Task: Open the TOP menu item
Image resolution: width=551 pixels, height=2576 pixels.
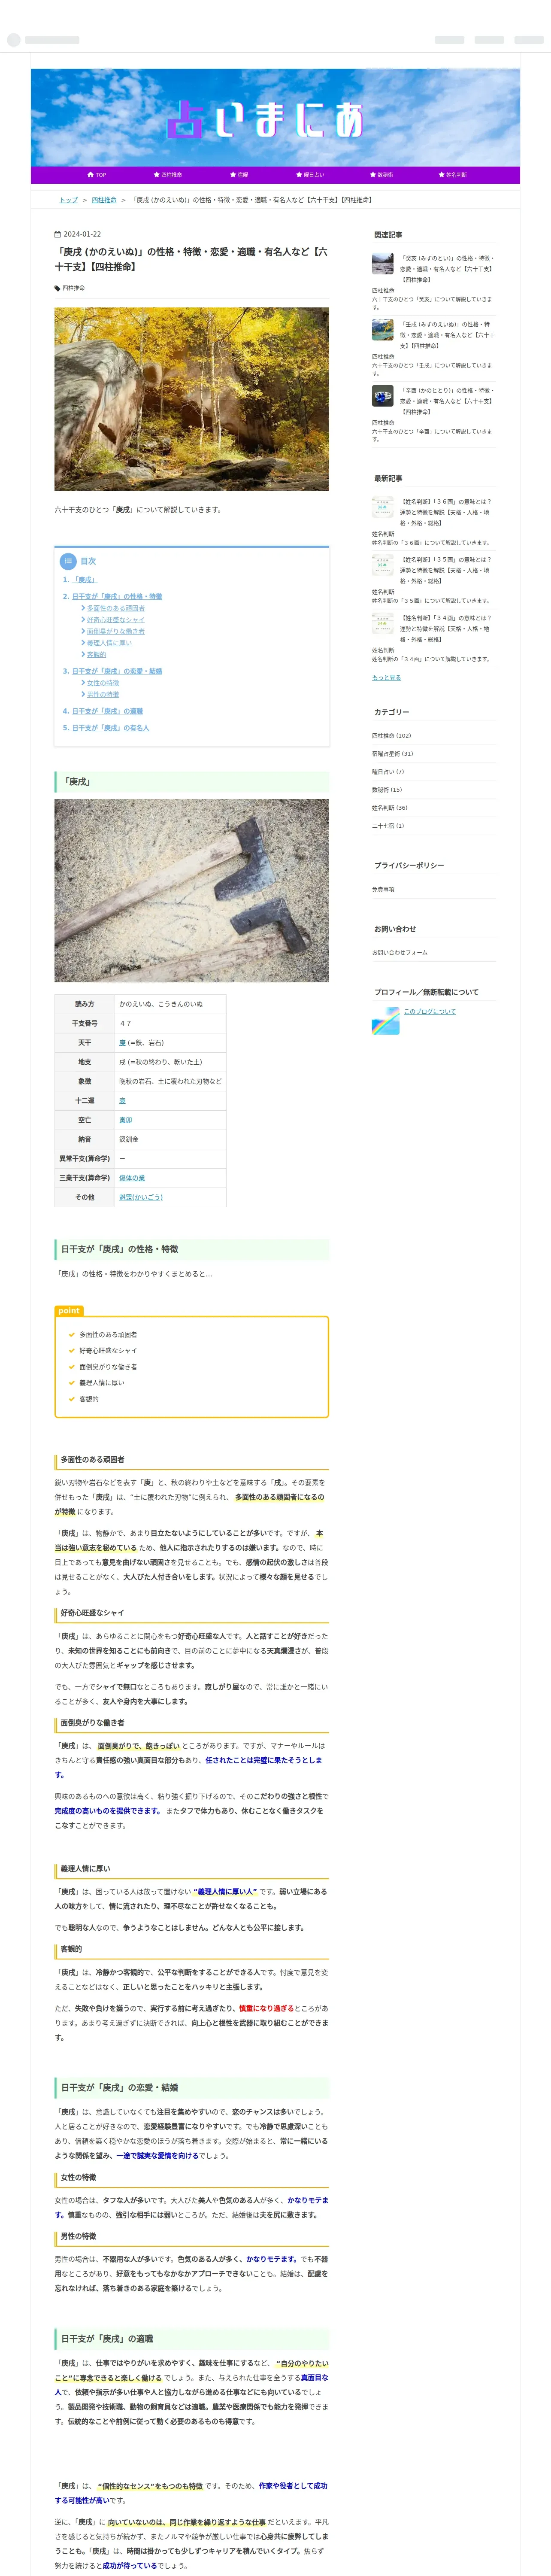Action: pyautogui.click(x=96, y=175)
